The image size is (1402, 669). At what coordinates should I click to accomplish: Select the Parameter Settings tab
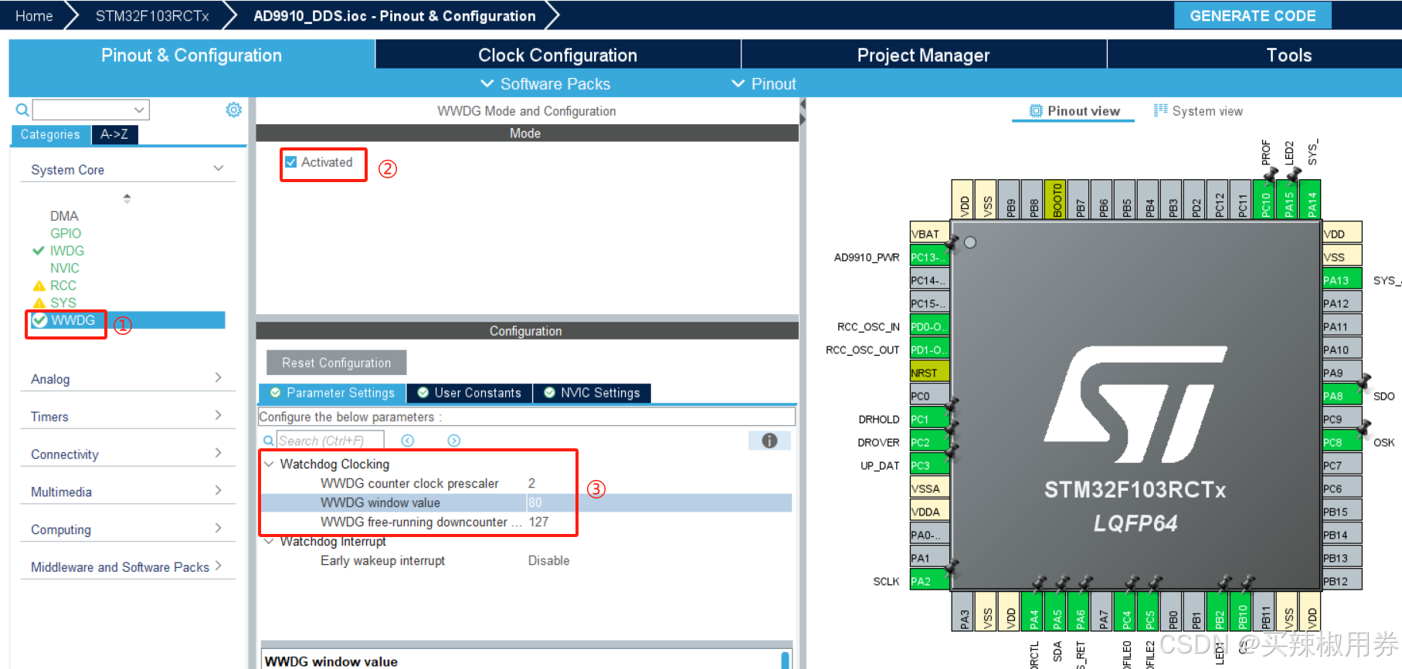coord(332,393)
